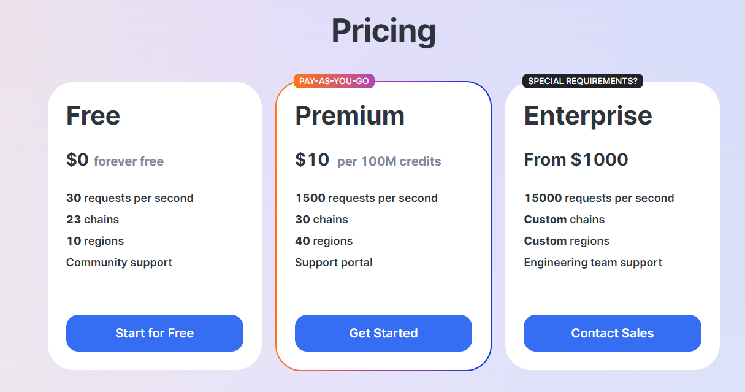745x392 pixels.
Task: Click the Contact Sales button
Action: coord(613,333)
